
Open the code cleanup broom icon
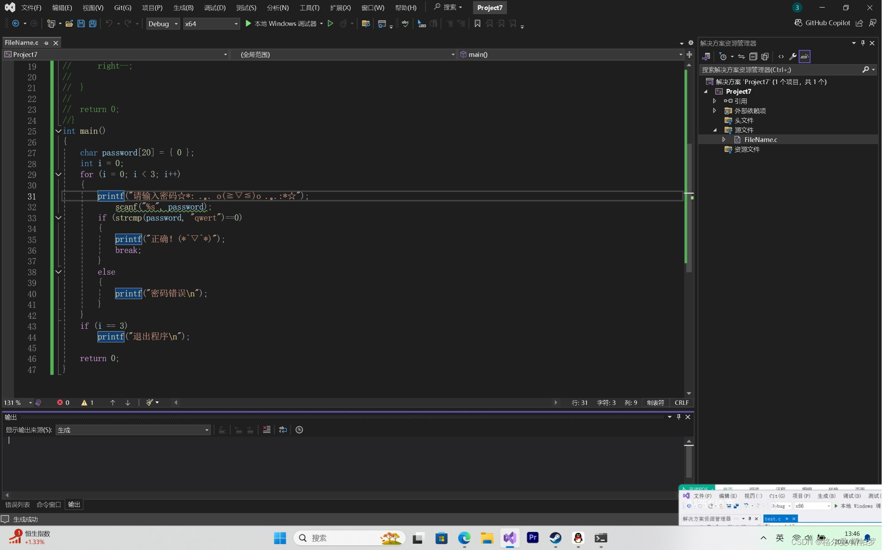click(150, 403)
